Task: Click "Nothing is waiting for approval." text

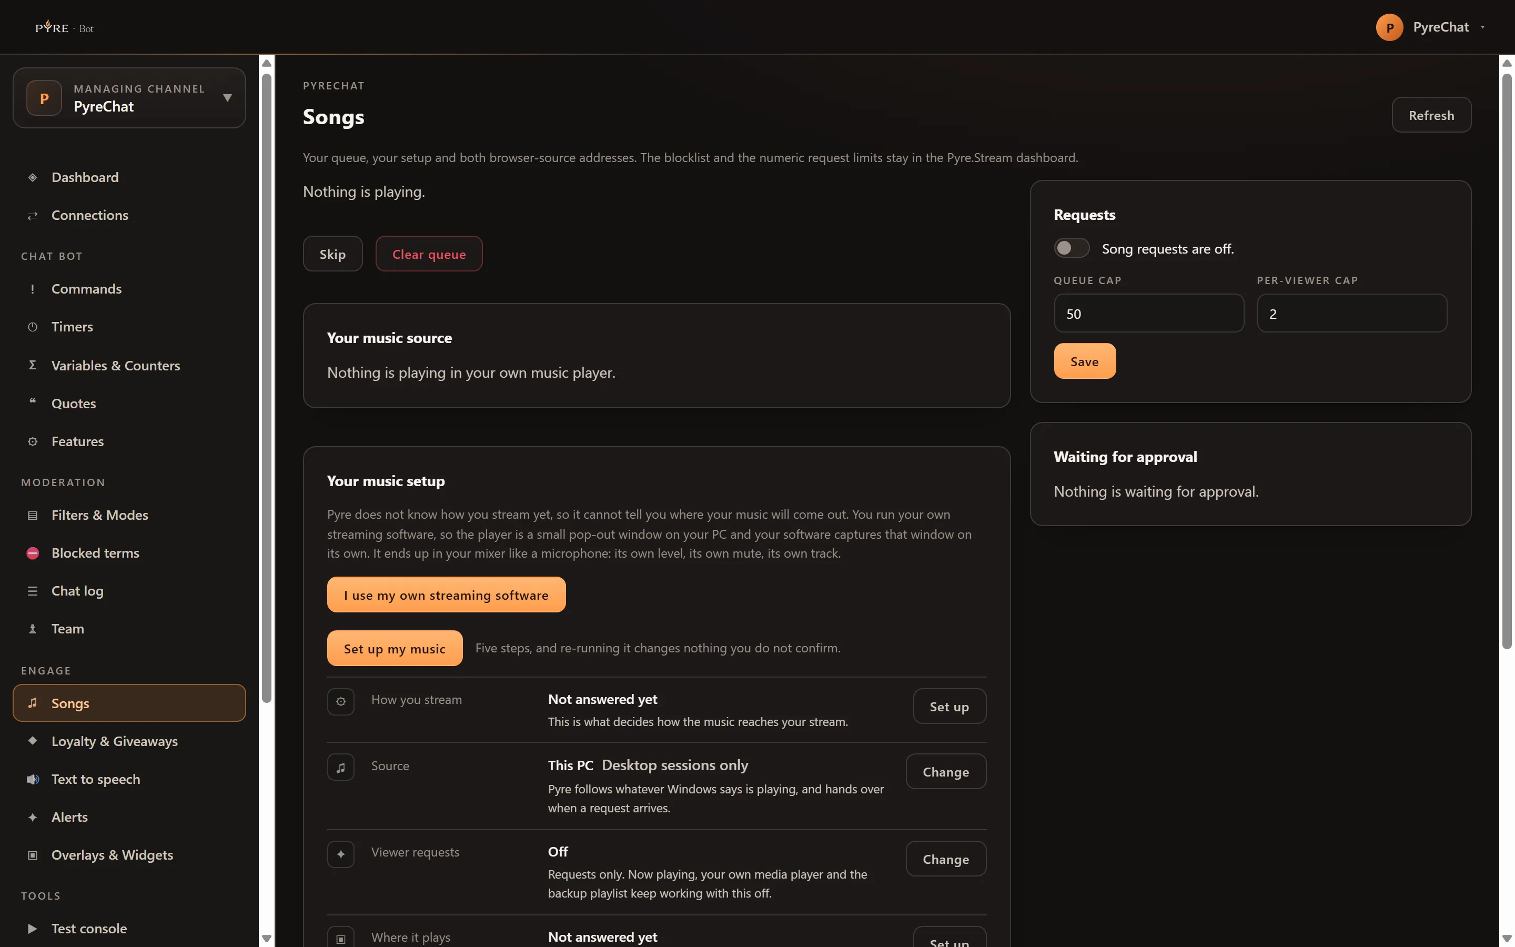Action: coord(1156,492)
